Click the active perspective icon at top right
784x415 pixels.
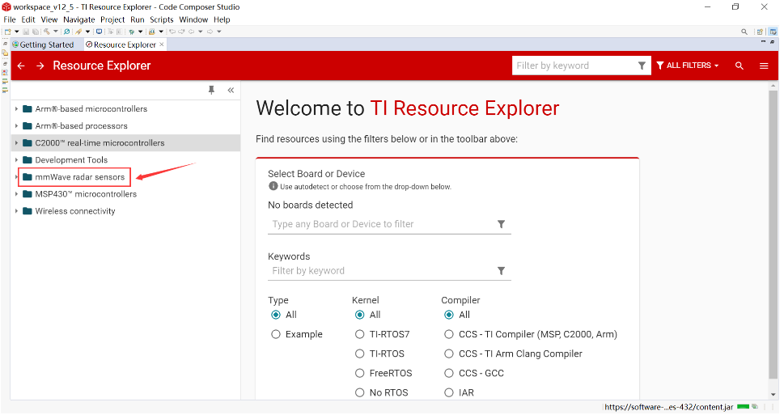pyautogui.click(x=773, y=32)
